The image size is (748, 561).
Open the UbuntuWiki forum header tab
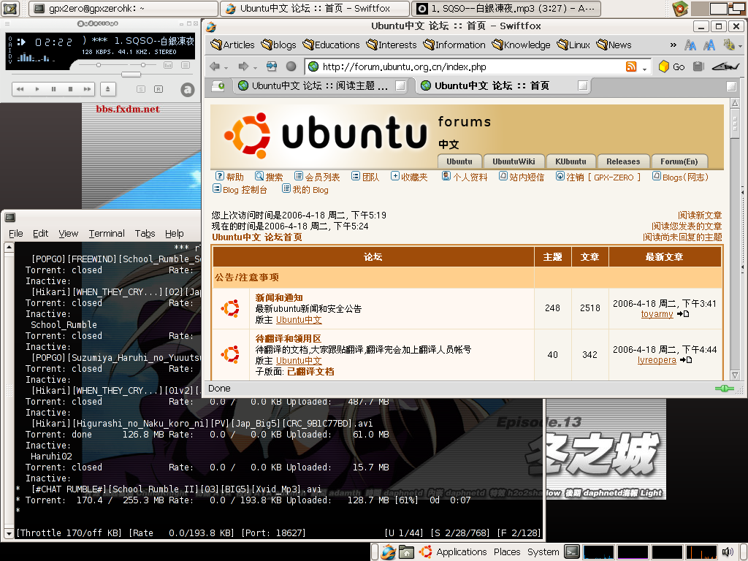[514, 161]
